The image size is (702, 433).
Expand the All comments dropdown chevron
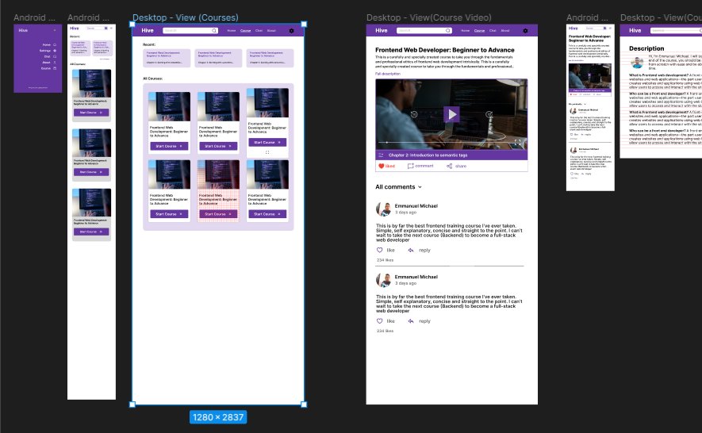pyautogui.click(x=420, y=187)
